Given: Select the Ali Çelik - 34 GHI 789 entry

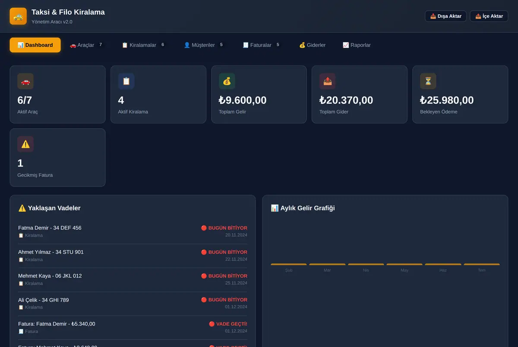Looking at the screenshot, I should click(x=133, y=304).
